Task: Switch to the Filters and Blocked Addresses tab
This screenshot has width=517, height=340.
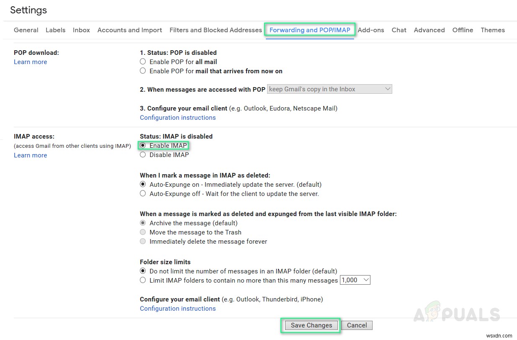Action: tap(215, 30)
